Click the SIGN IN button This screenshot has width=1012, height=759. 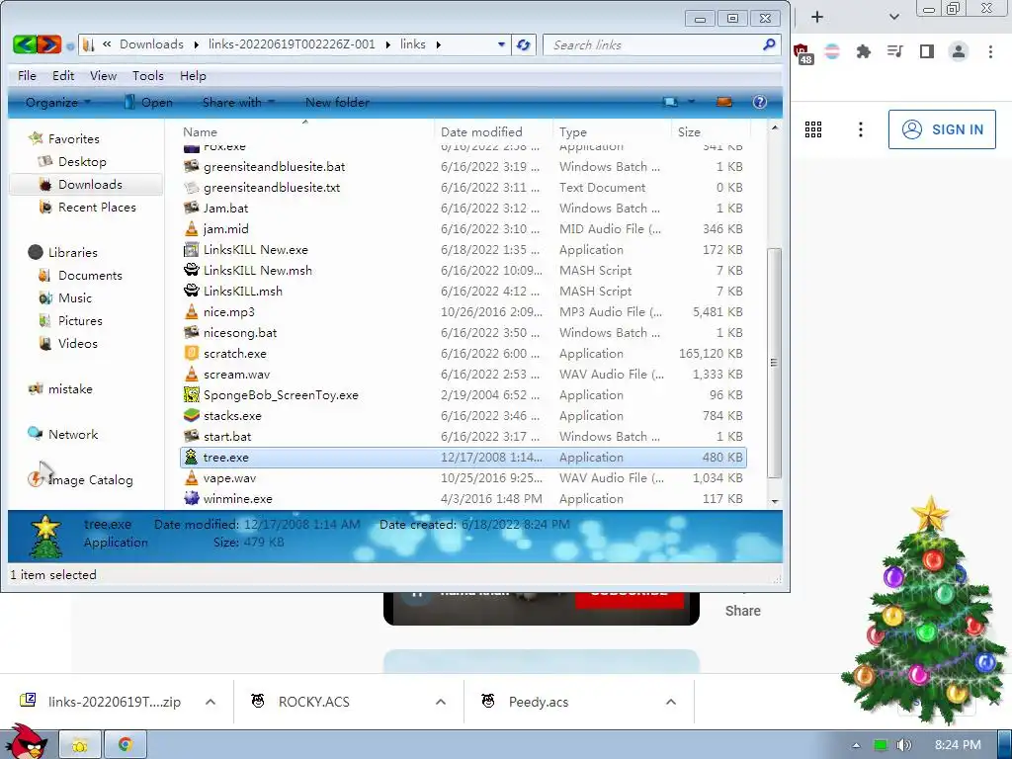click(x=942, y=129)
